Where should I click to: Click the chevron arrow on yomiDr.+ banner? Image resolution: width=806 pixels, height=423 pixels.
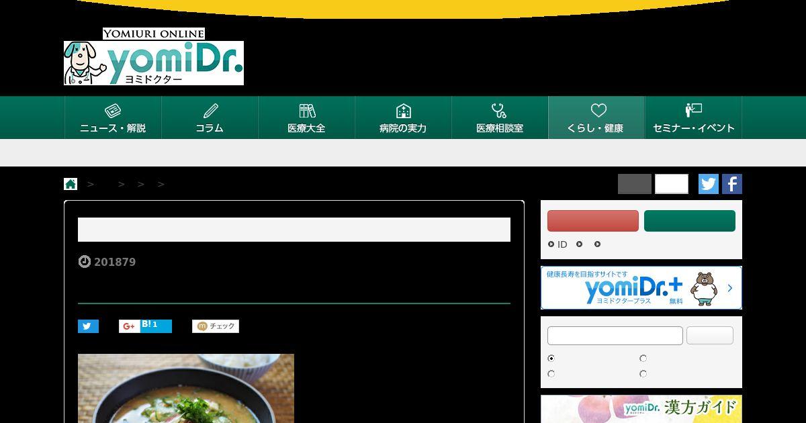point(730,288)
